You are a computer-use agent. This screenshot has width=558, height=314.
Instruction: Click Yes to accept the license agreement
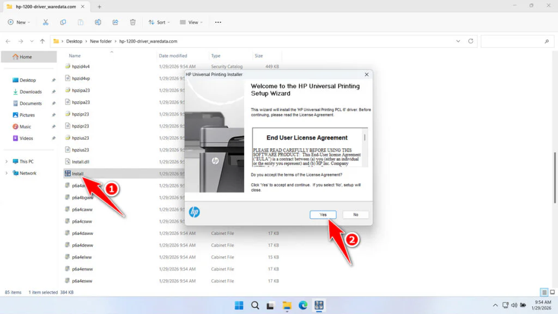[323, 214]
